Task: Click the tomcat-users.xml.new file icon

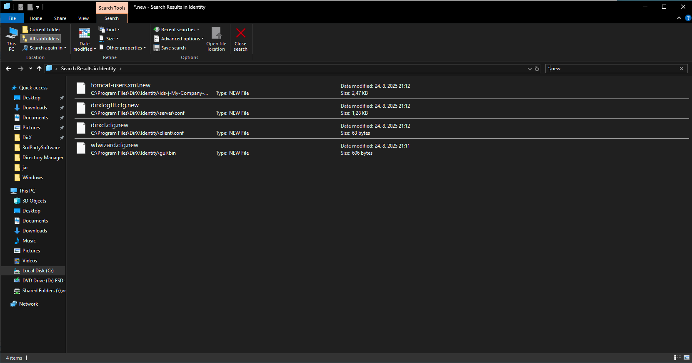Action: point(81,88)
